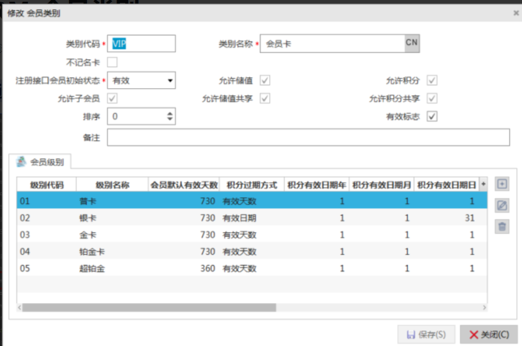
Task: Click the column chooser asterisk in table header
Action: [x=484, y=184]
